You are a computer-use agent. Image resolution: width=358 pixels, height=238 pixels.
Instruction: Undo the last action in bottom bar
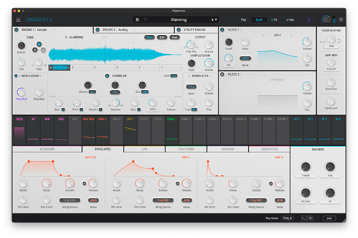tap(303, 219)
